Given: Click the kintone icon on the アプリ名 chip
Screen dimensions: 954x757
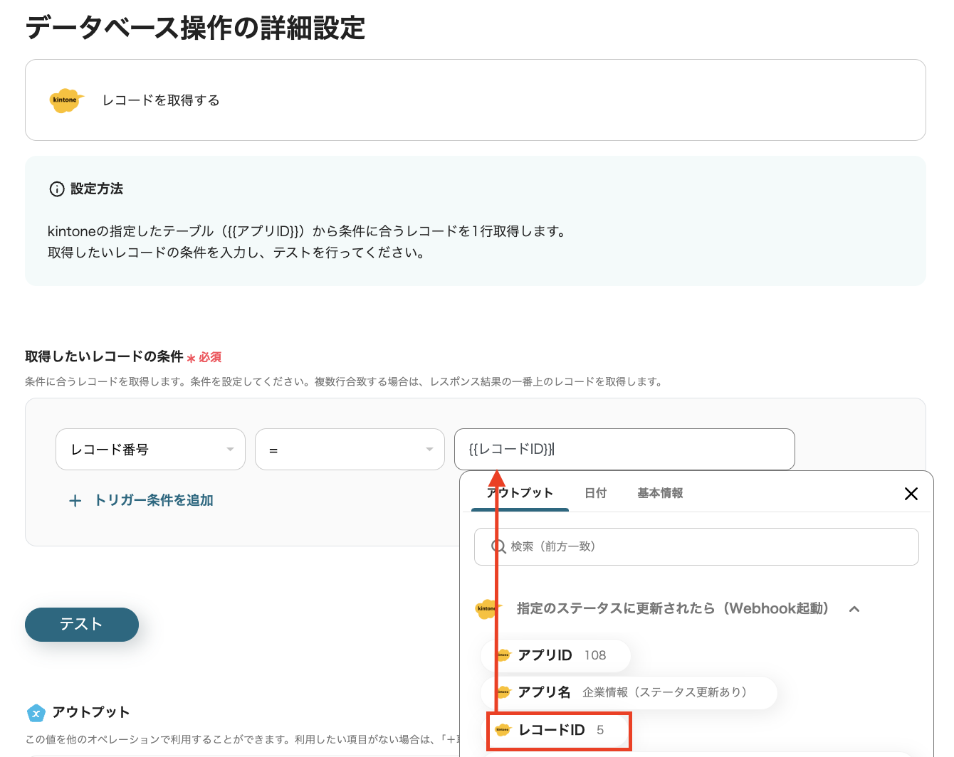Looking at the screenshot, I should point(503,692).
